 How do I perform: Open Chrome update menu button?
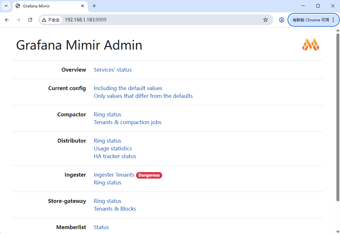pyautogui.click(x=313, y=20)
